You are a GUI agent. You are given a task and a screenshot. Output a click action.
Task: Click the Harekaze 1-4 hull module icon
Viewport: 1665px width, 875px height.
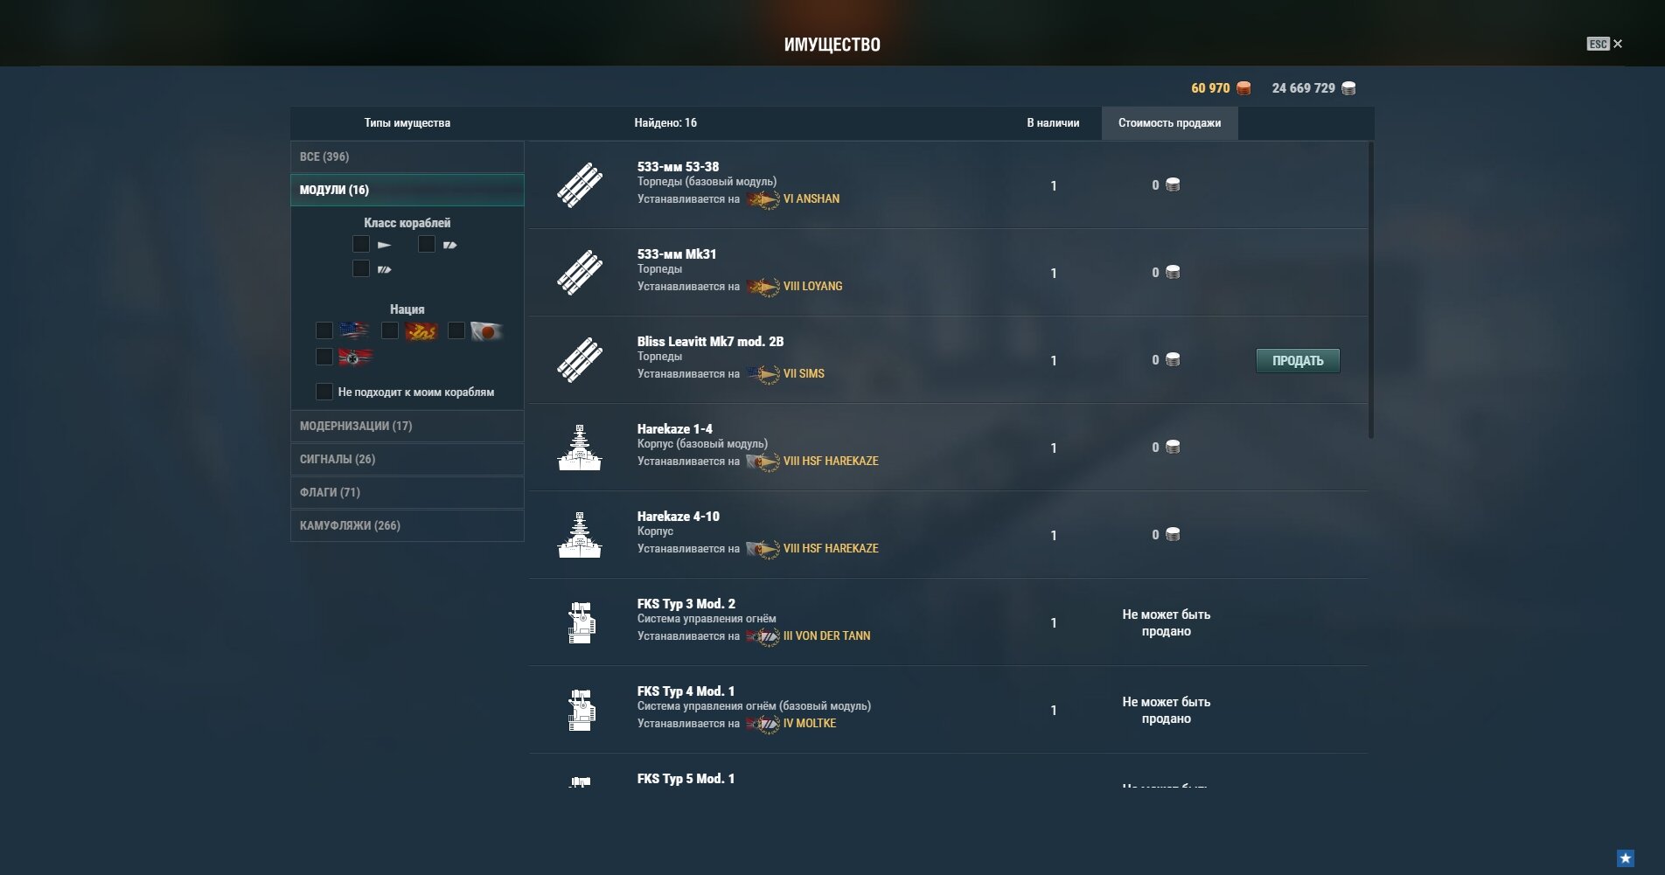coord(580,448)
